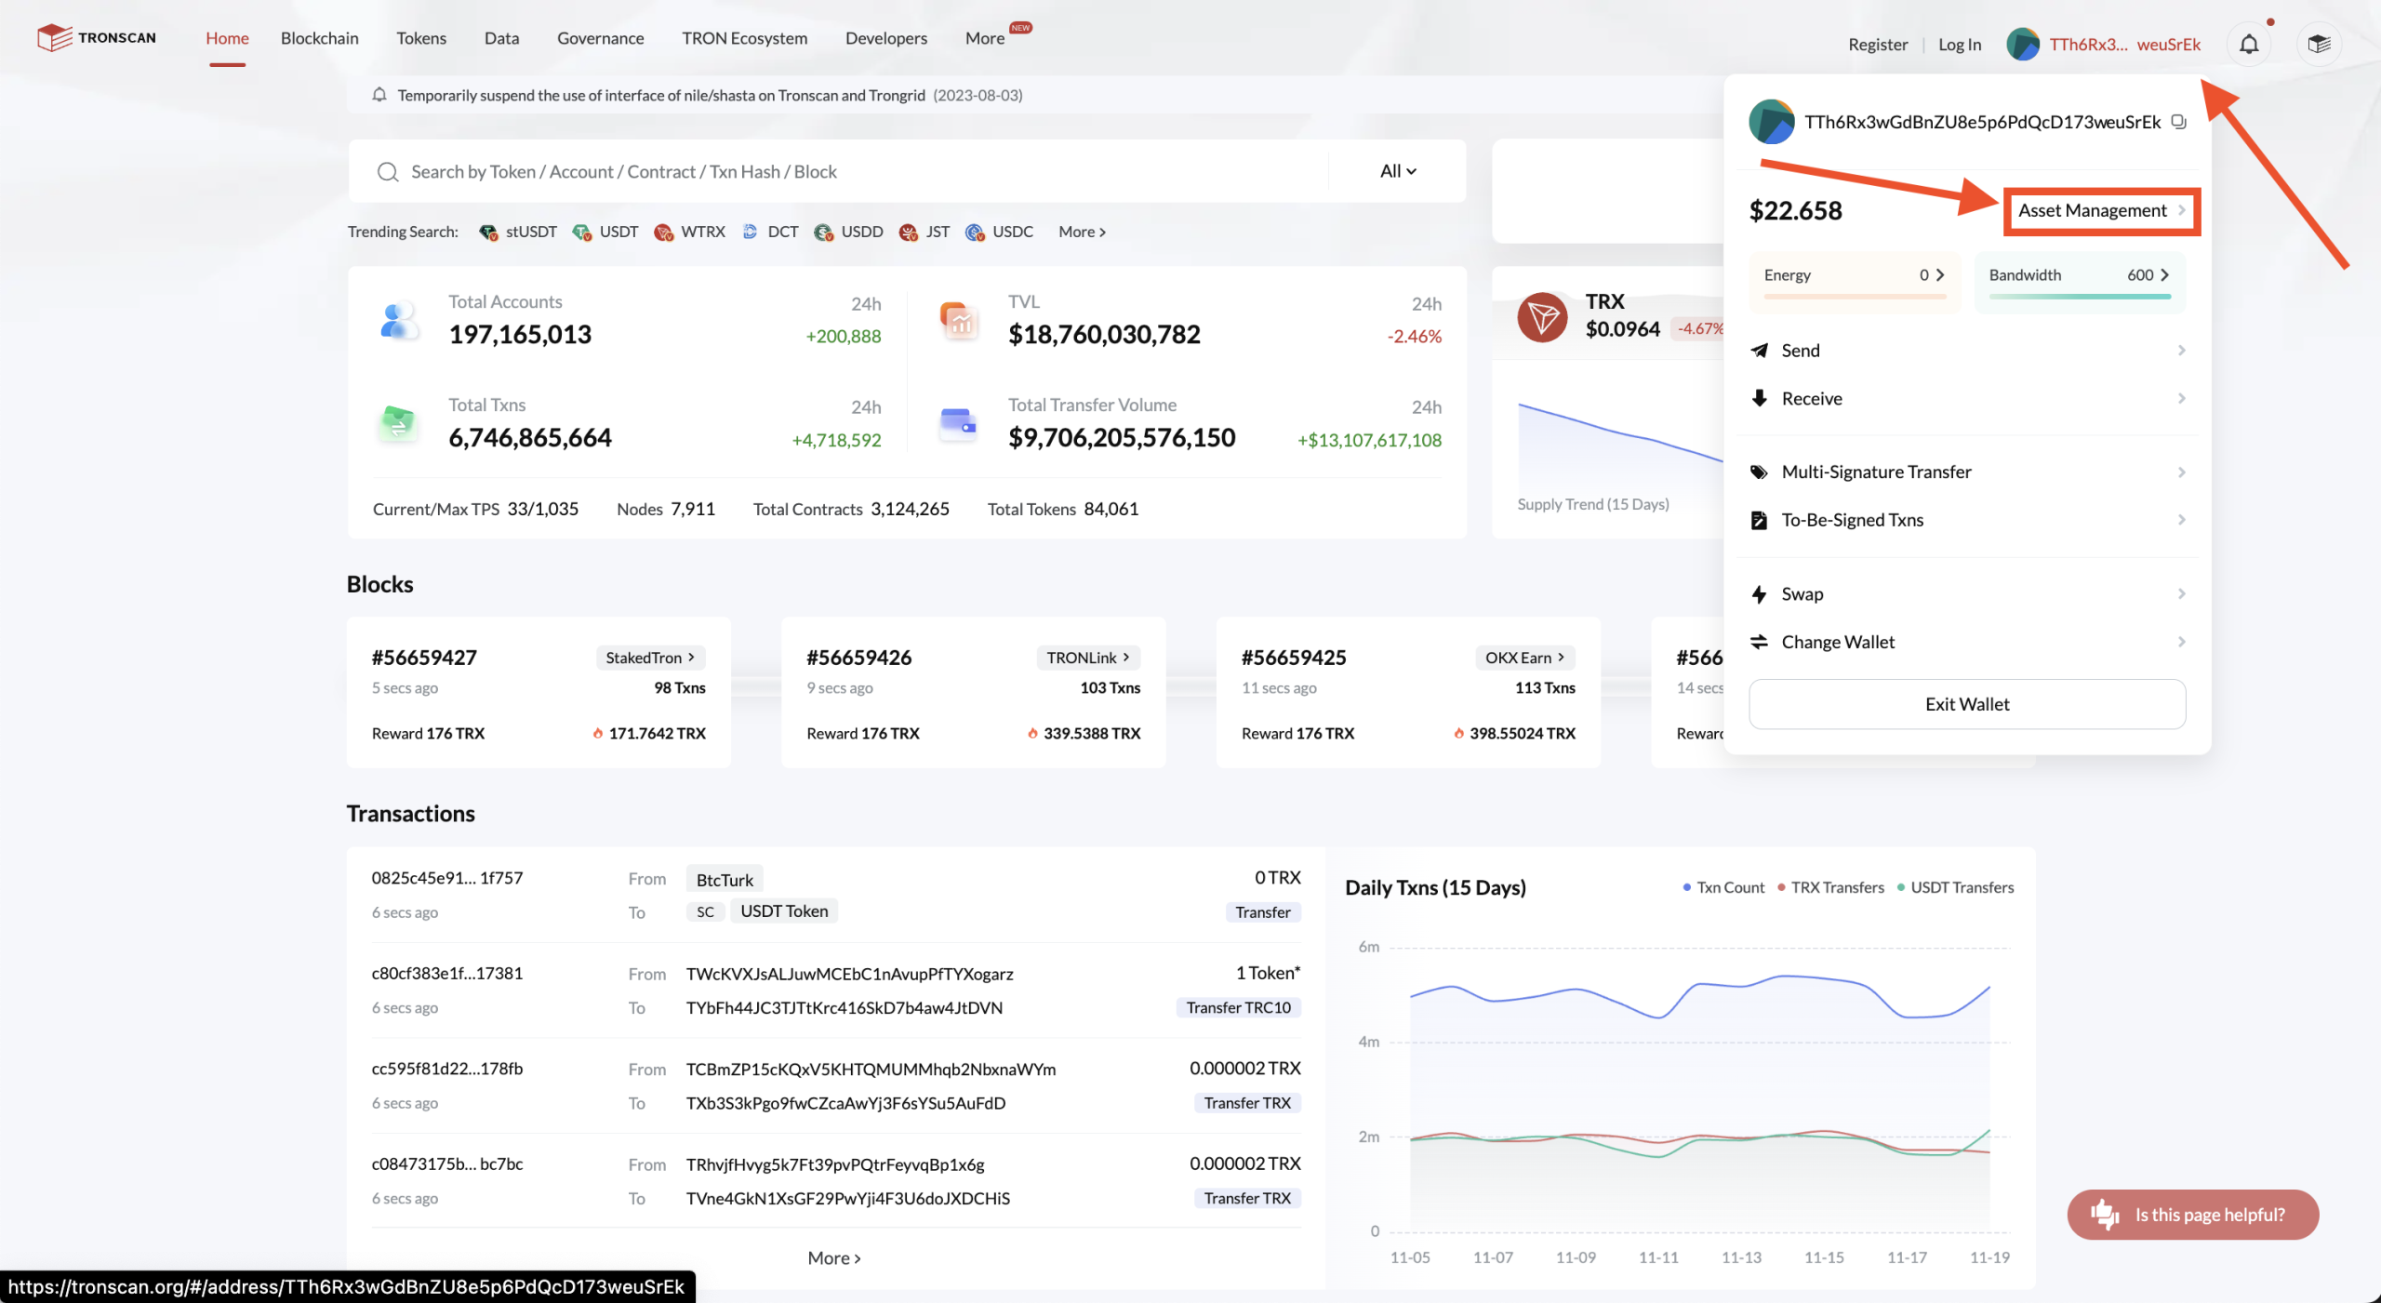Click the notification bell icon
The height and width of the screenshot is (1303, 2381).
2248,44
